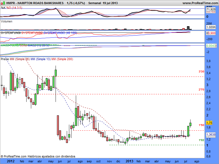
Task: Click the 2013 year label on time axis
Action: (129, 161)
